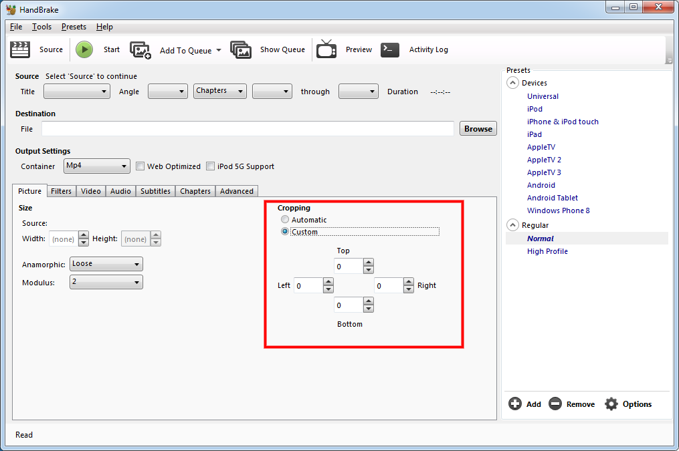
Task: Click the Remove preset minus icon
Action: tap(555, 404)
